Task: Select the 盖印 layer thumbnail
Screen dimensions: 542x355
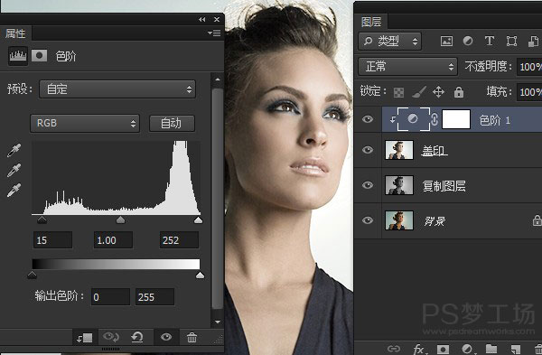Action: [399, 150]
